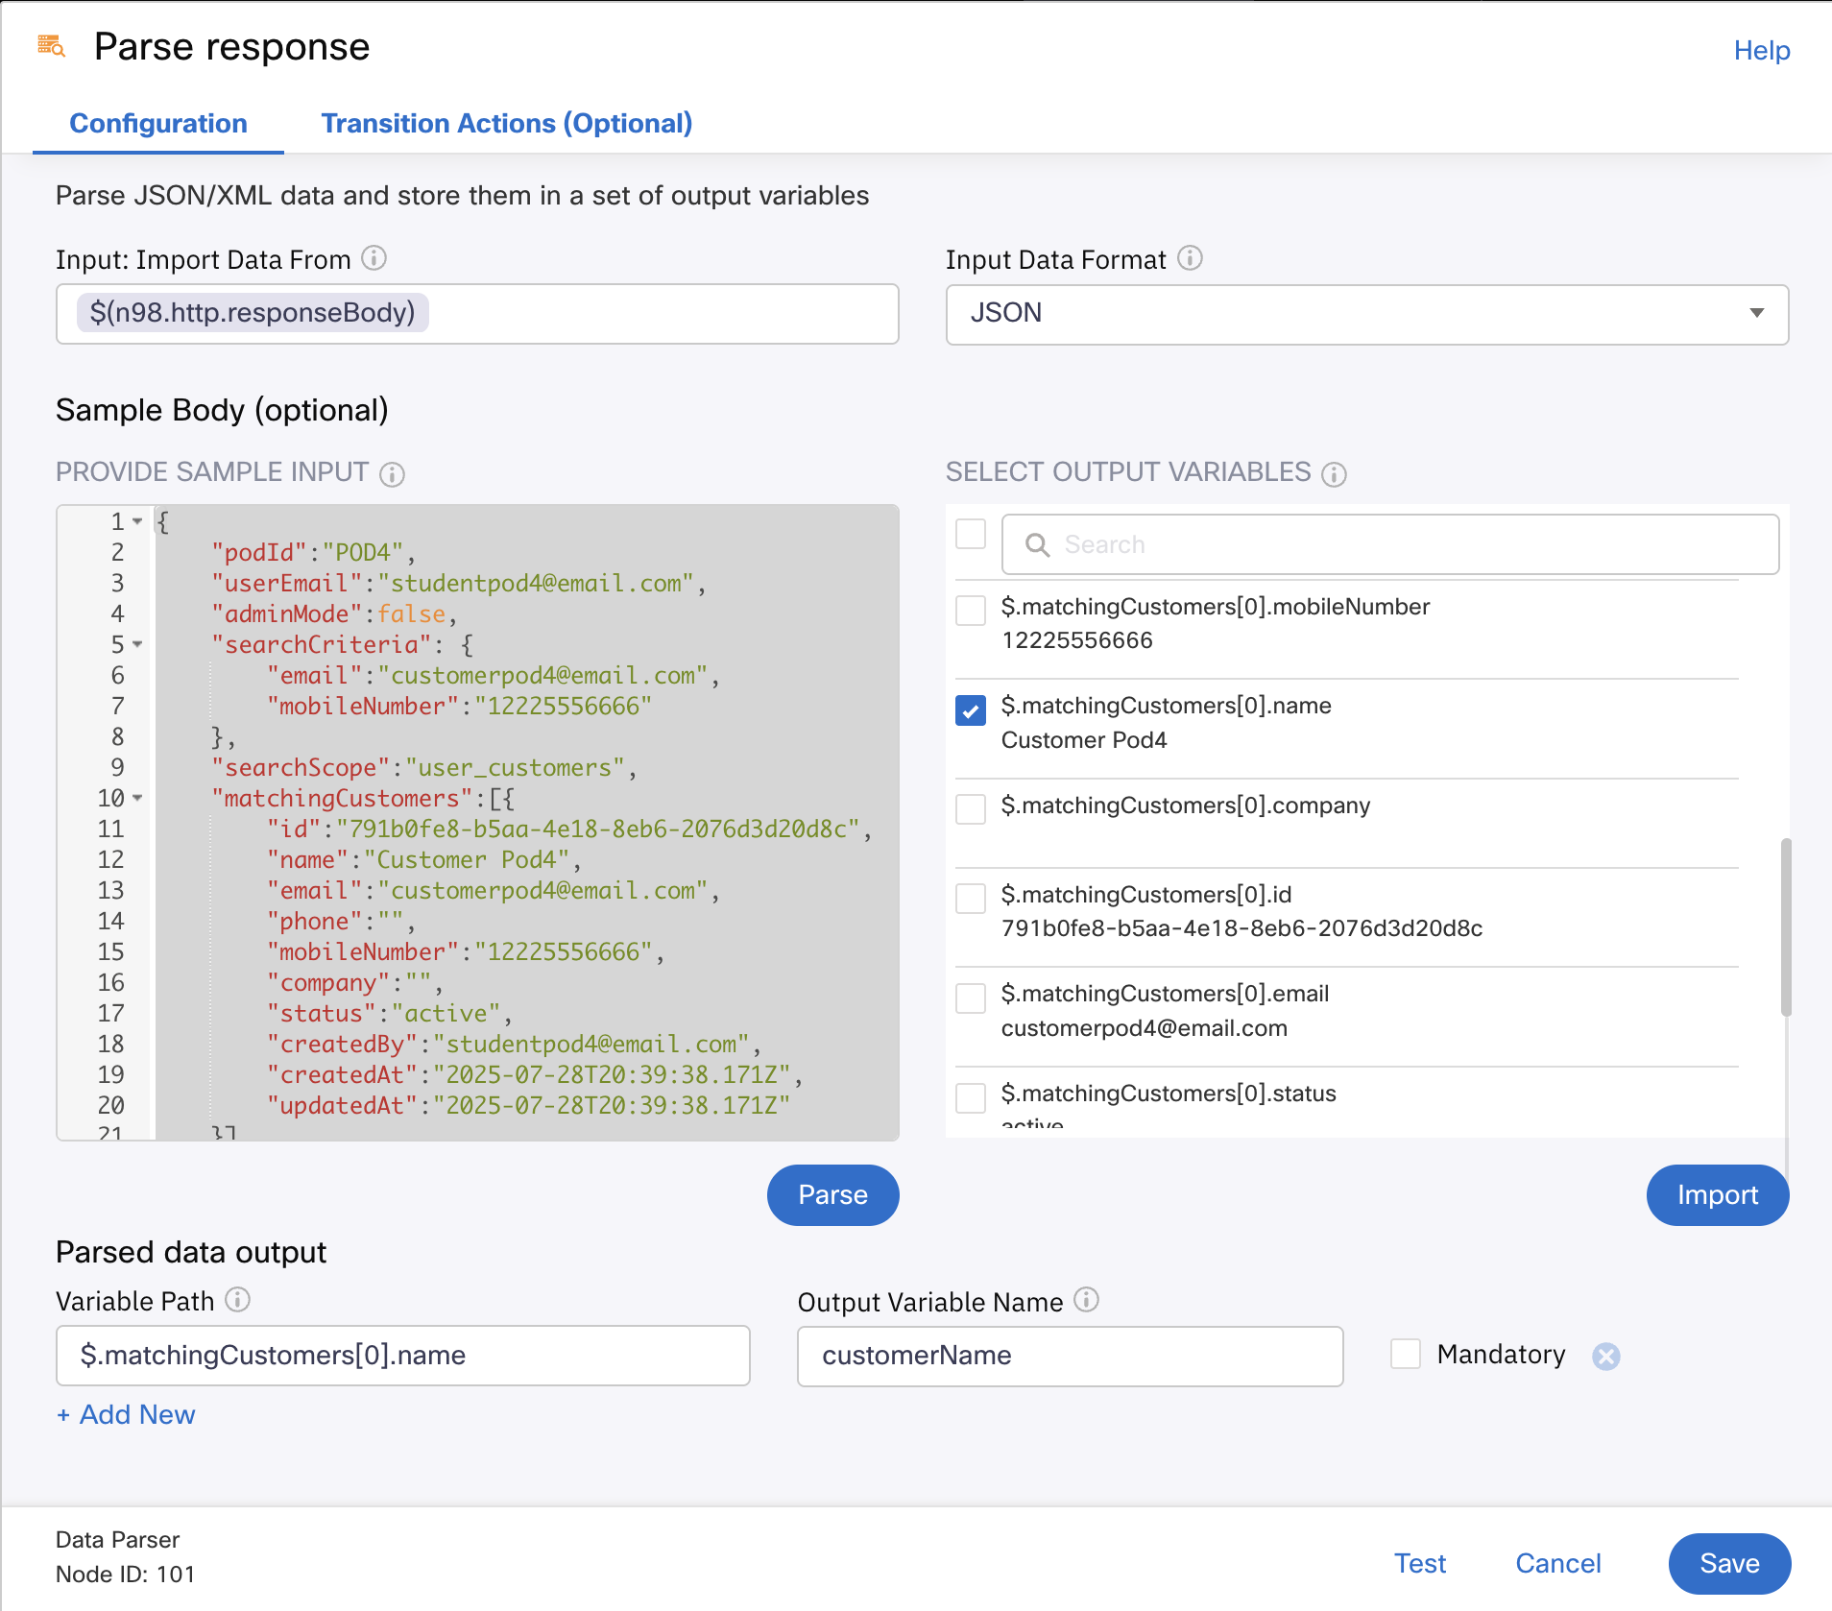This screenshot has width=1832, height=1611.
Task: Click the Node ID: 101 footer text
Action: 126,1575
